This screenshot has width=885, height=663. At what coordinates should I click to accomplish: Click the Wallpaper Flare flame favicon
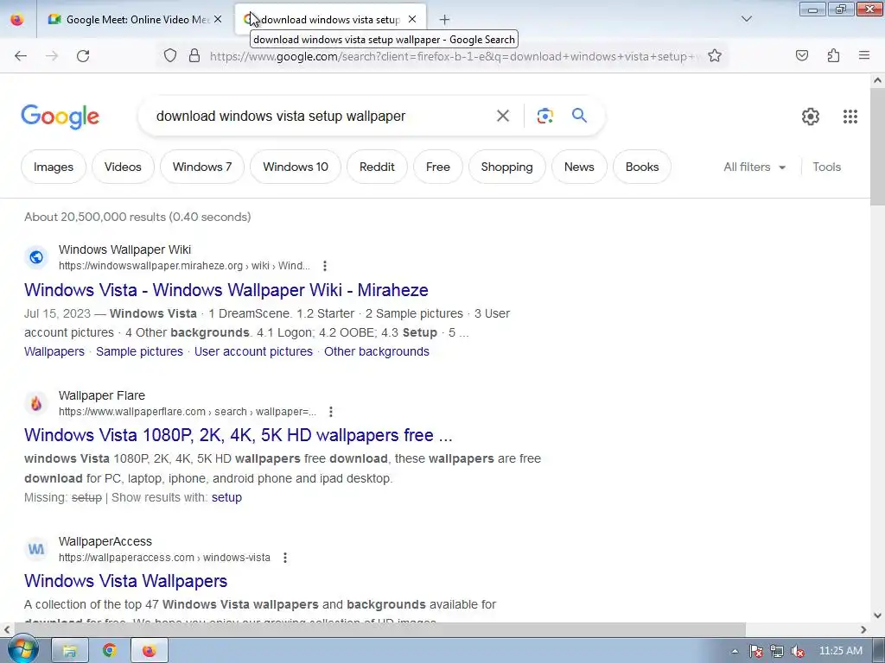pyautogui.click(x=36, y=403)
